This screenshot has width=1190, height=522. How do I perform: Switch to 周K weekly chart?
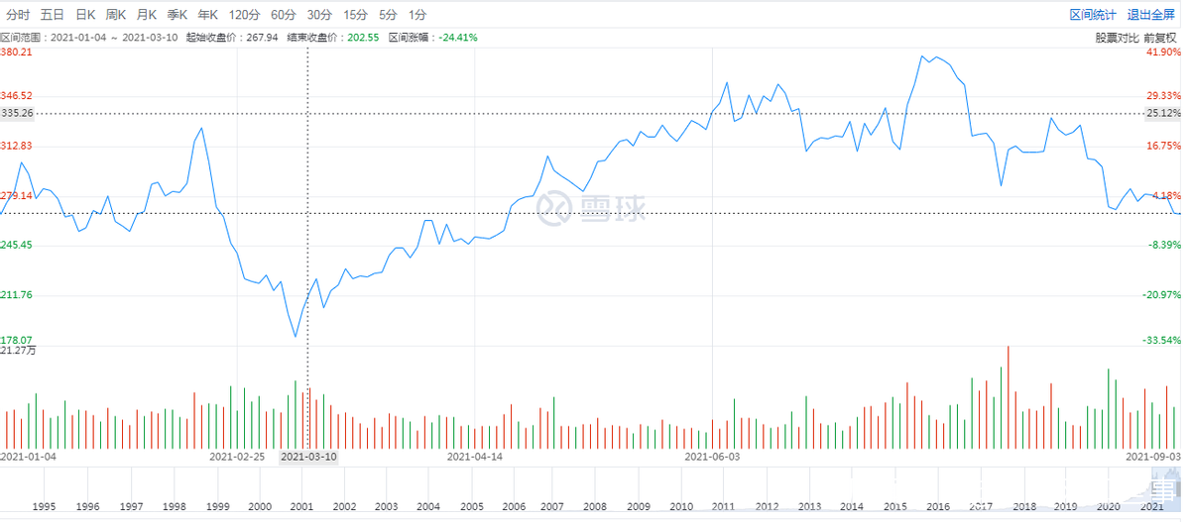point(116,15)
